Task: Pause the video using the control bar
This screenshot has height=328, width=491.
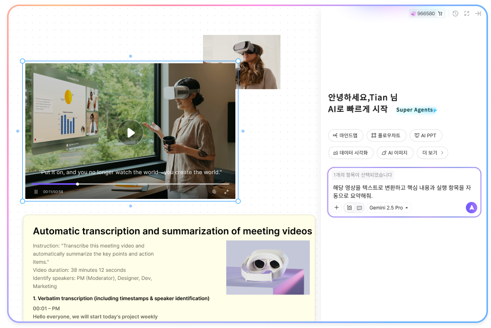Action: pyautogui.click(x=36, y=192)
